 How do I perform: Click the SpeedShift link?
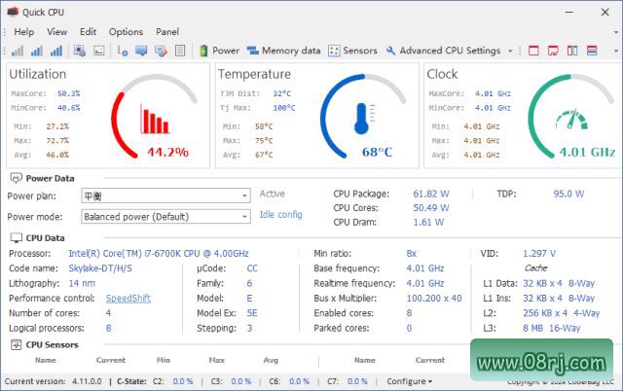[128, 298]
